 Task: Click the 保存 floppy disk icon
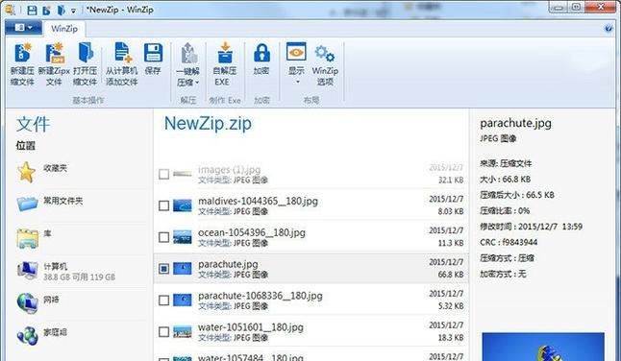click(153, 53)
